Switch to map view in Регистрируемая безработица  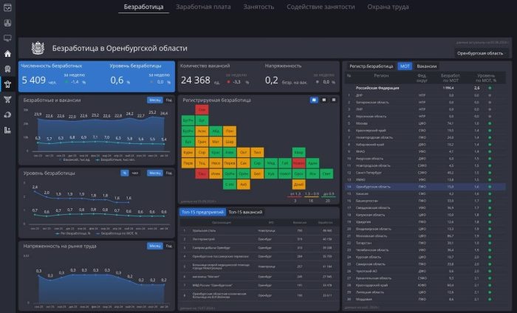coord(314,100)
